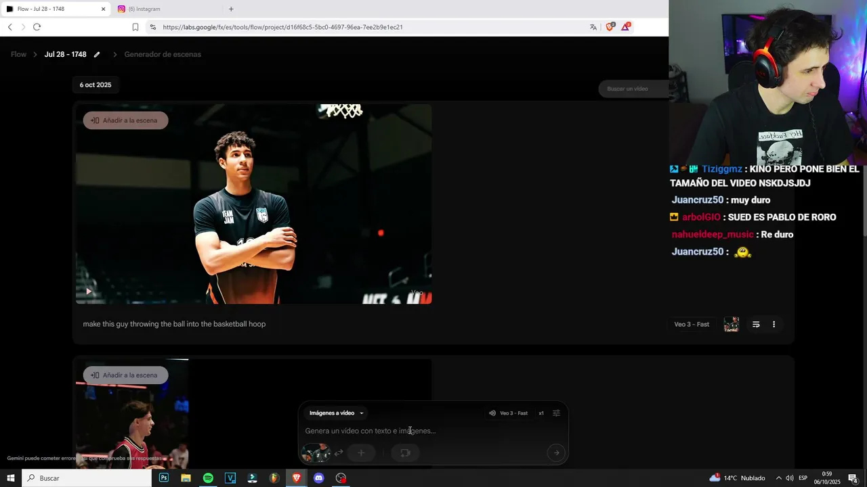Viewport: 867px width, 487px height.
Task: Open the clock showing 0:59
Action: click(826, 478)
